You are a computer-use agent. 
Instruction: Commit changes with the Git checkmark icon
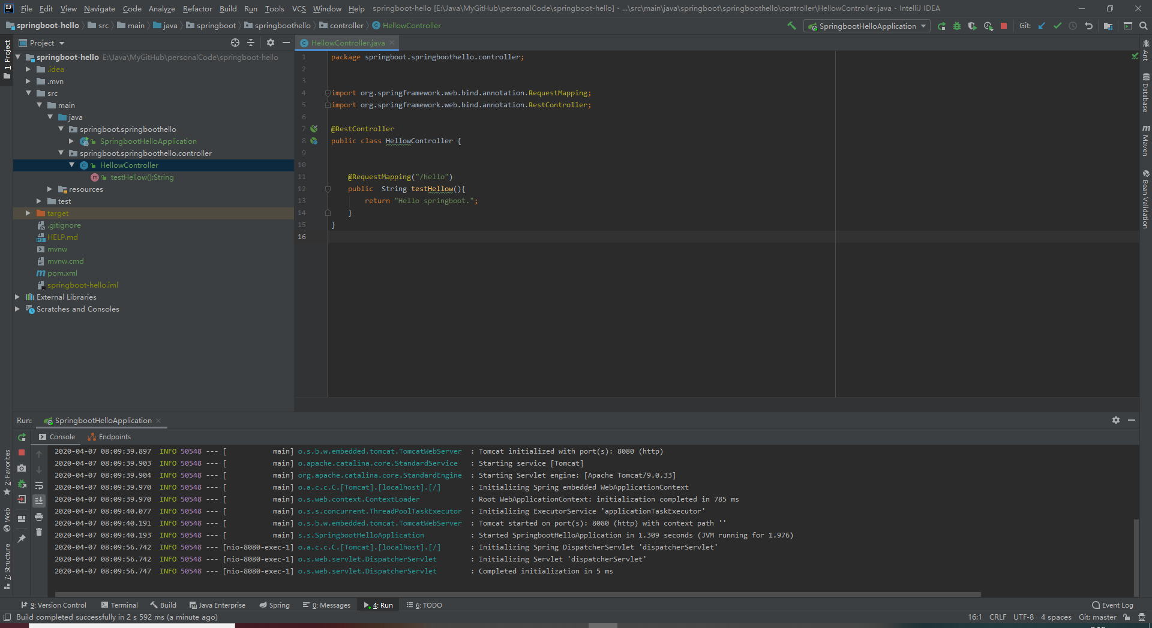[1057, 26]
